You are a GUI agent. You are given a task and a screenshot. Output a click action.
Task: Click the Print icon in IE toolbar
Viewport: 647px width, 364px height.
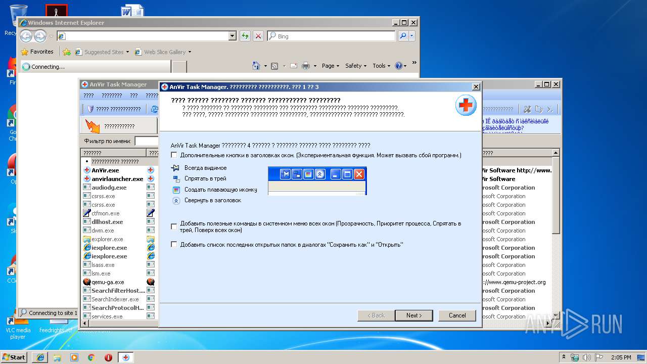(306, 66)
